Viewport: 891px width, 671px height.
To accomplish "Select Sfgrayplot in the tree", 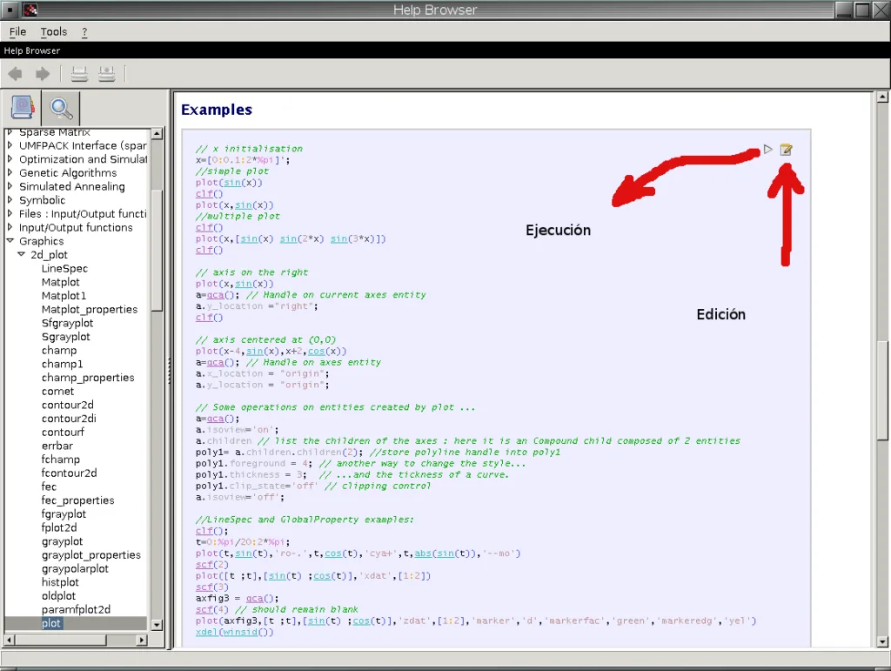I will click(x=67, y=323).
